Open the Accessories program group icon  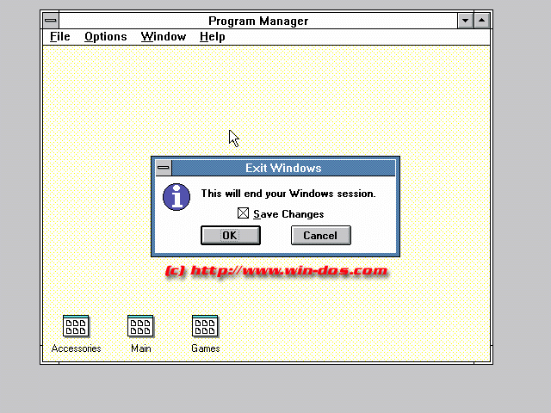(76, 327)
